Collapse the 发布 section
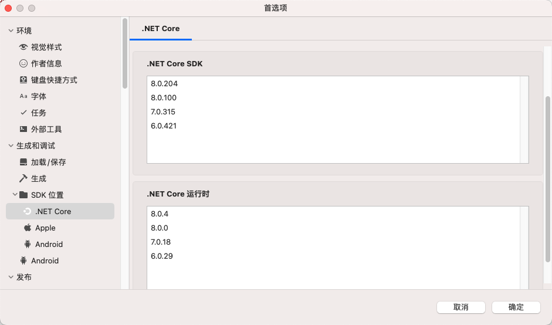Viewport: 552px width, 325px height. point(11,277)
